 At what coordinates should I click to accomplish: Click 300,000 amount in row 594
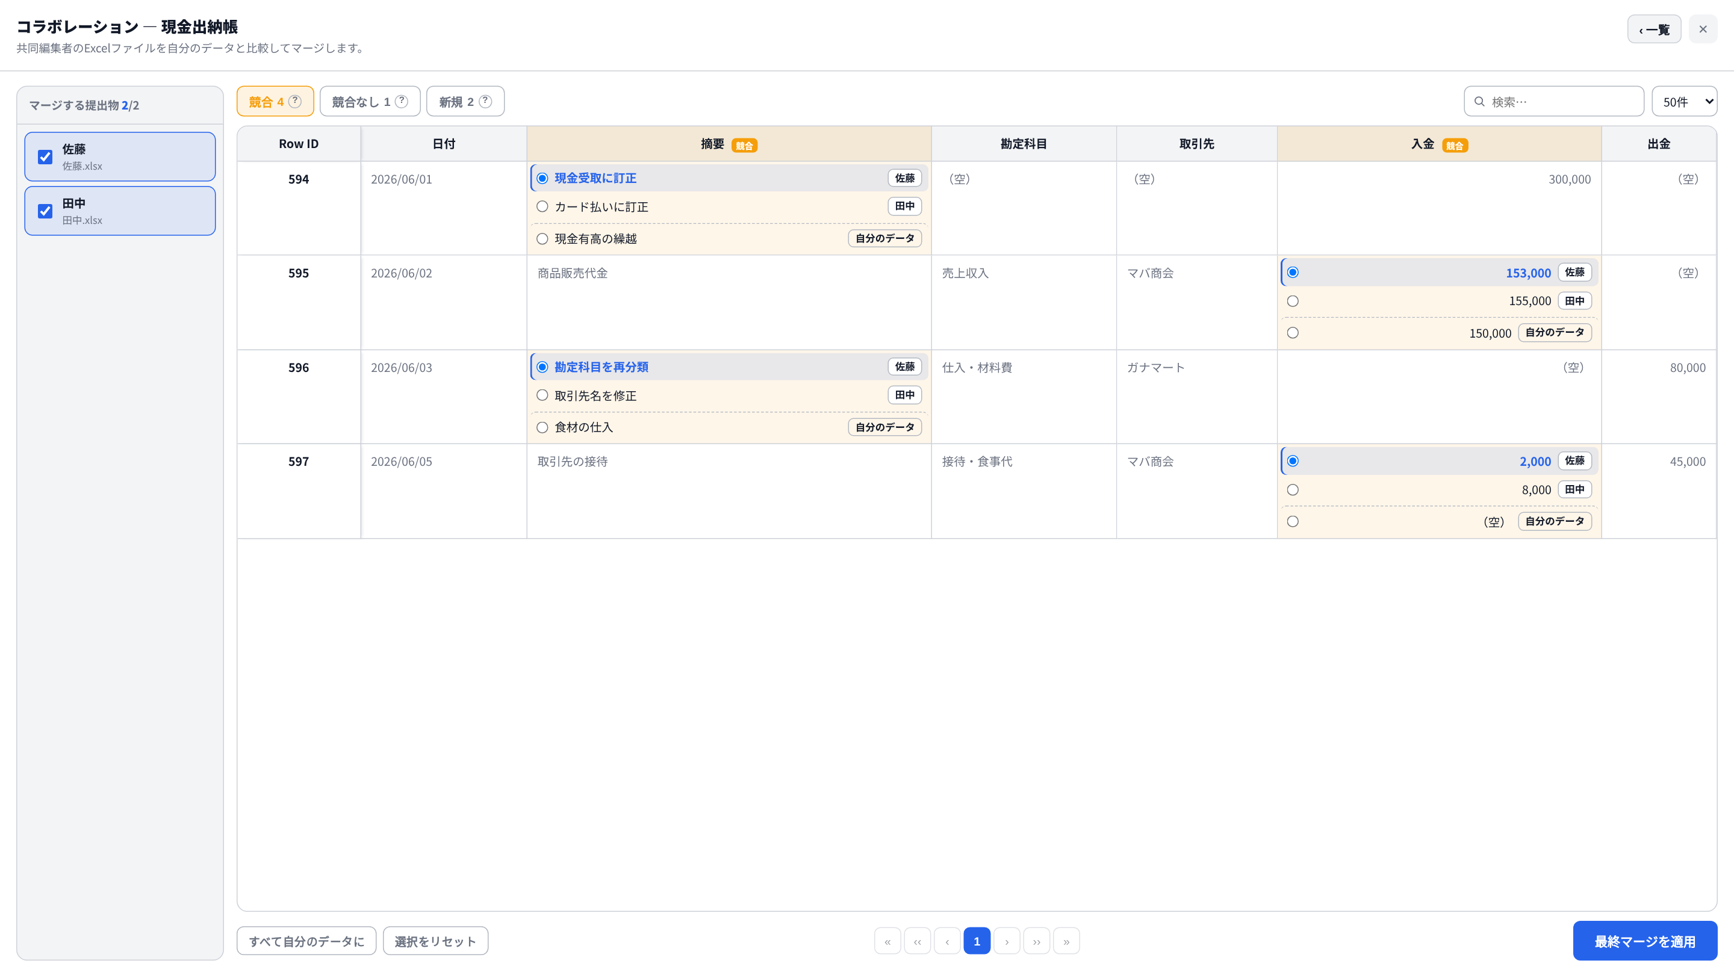click(1570, 180)
